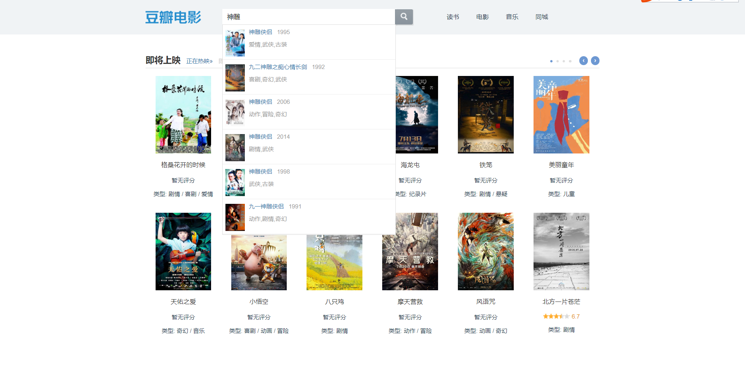Click the title link 天佑之爱
The height and width of the screenshot is (367, 745).
183,302
